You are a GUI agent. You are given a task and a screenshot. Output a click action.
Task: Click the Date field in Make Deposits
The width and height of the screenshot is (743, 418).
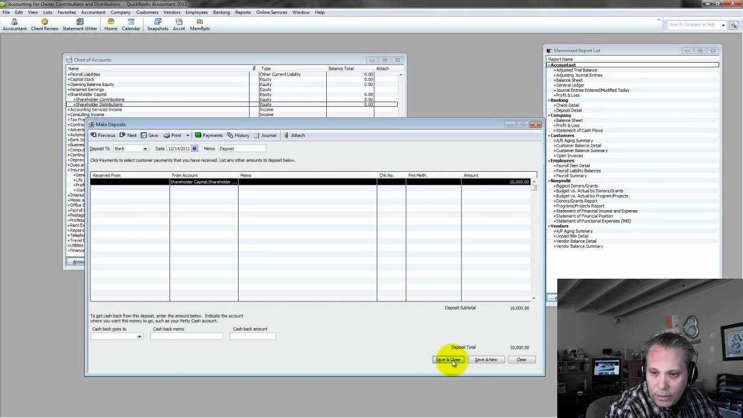click(x=179, y=149)
